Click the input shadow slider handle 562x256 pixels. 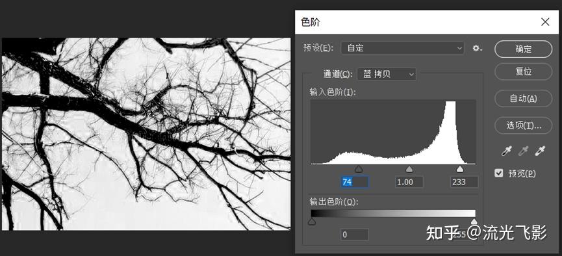pos(359,169)
